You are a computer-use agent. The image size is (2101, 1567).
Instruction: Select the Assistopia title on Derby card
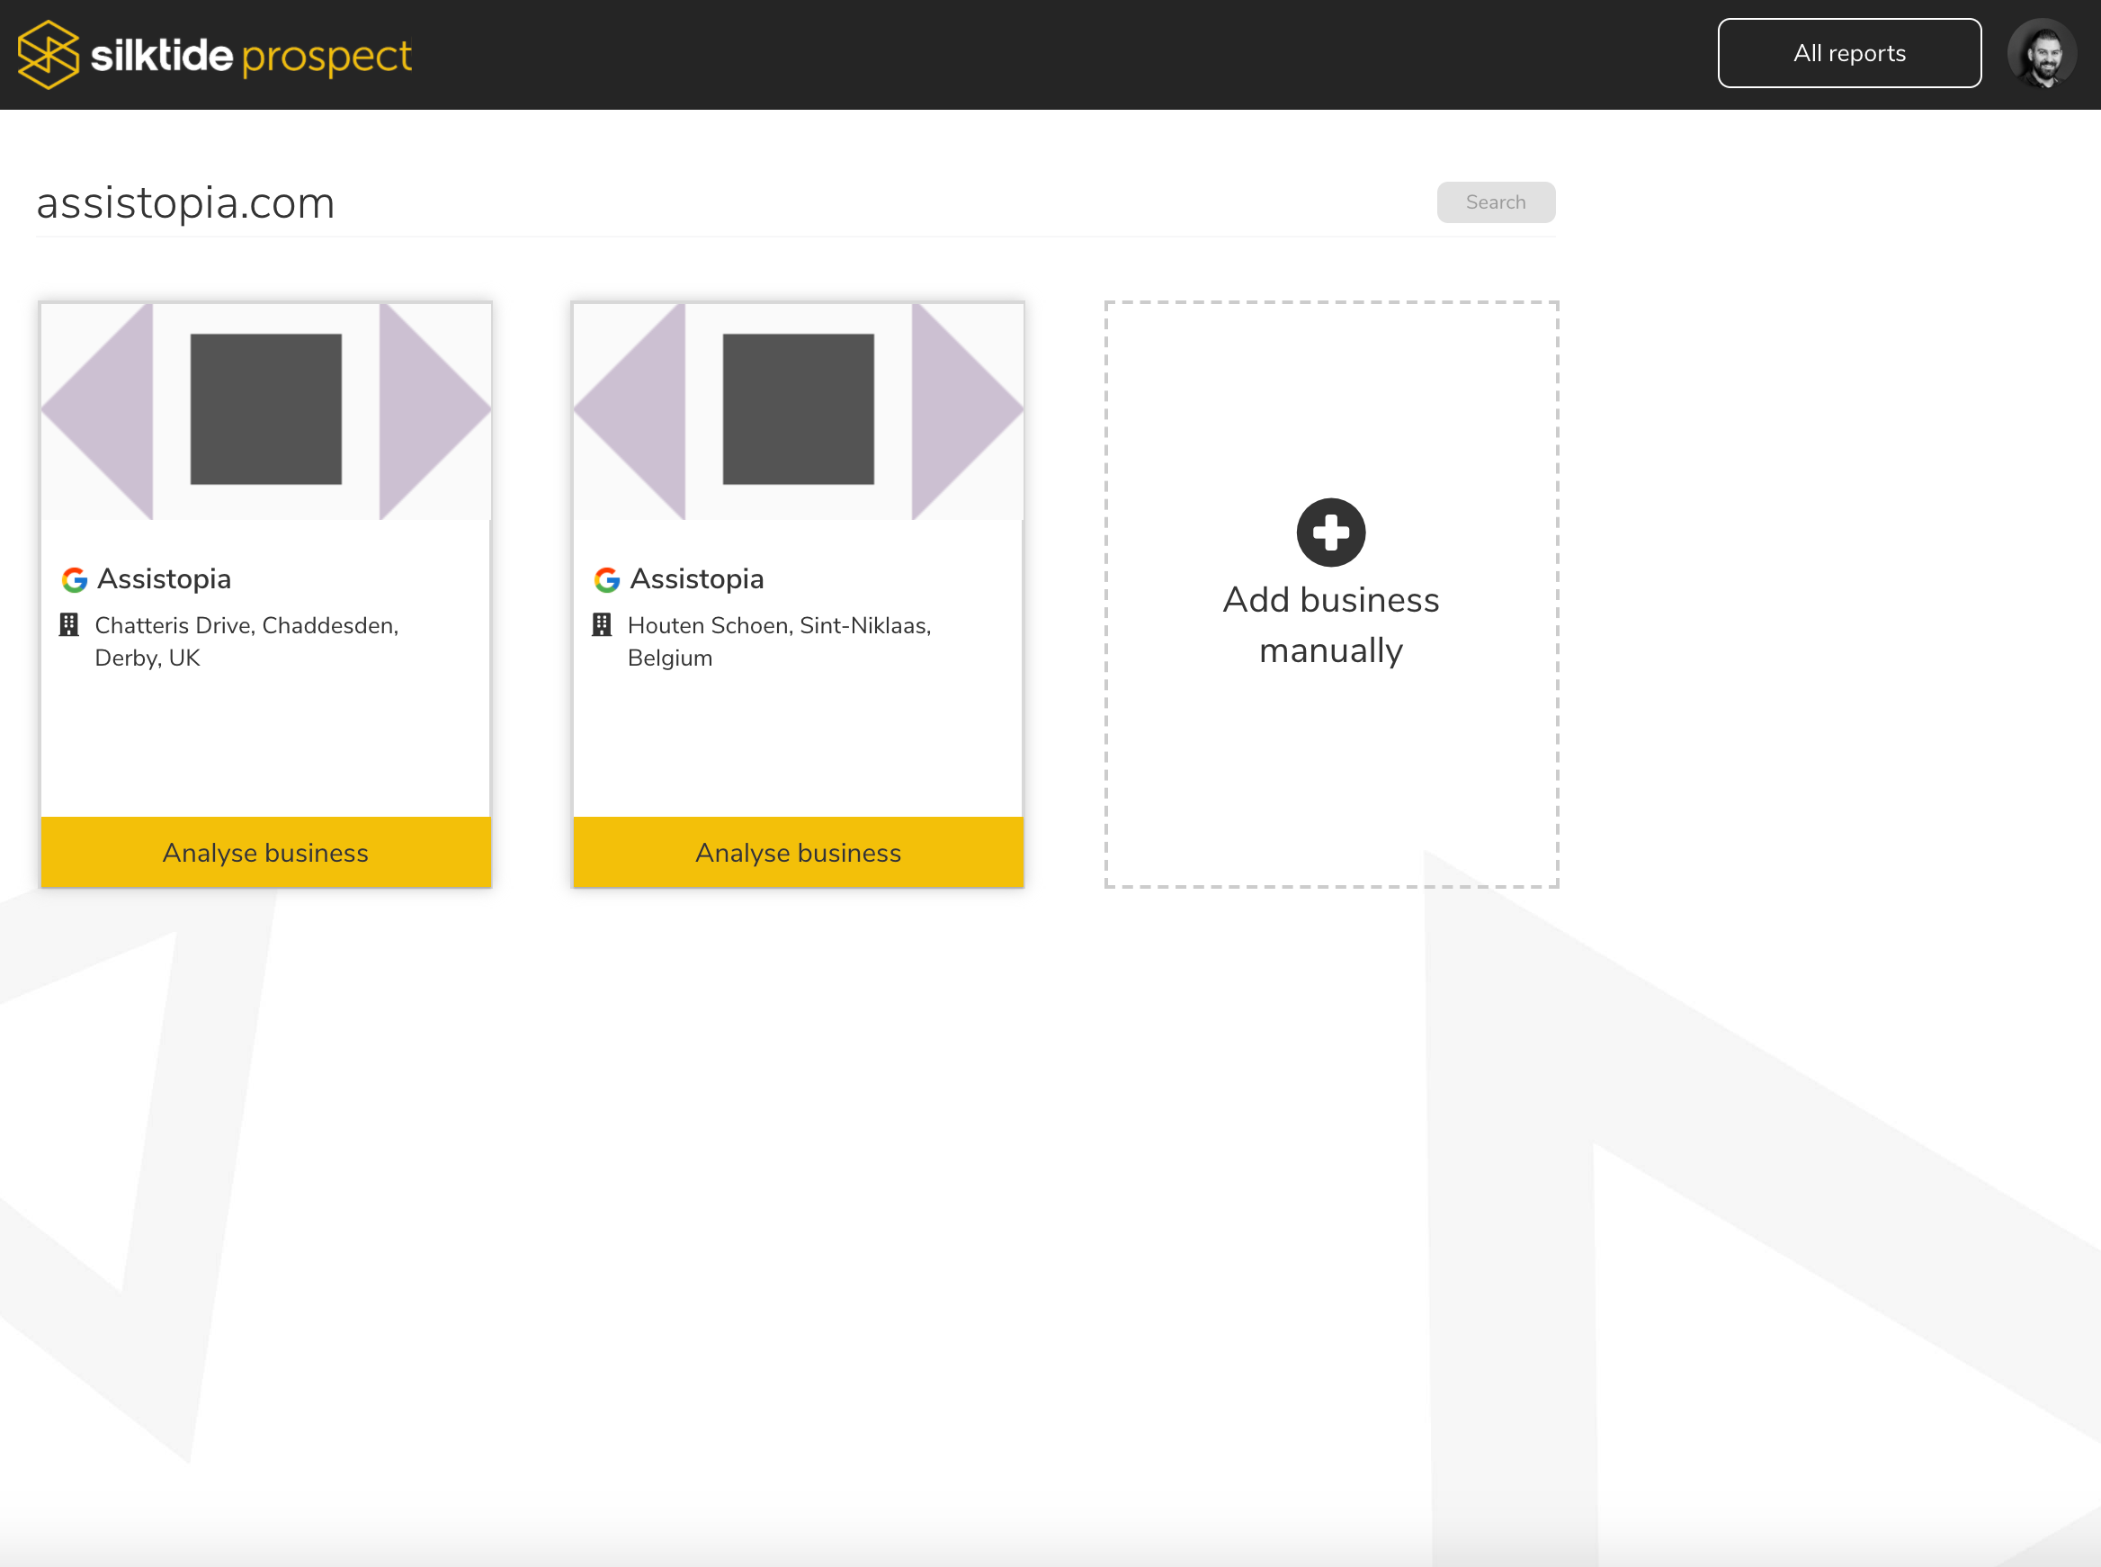click(x=164, y=578)
